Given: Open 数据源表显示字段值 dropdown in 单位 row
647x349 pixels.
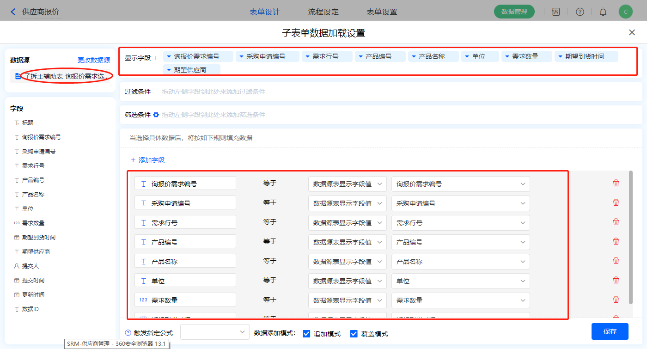Looking at the screenshot, I should coord(347,281).
